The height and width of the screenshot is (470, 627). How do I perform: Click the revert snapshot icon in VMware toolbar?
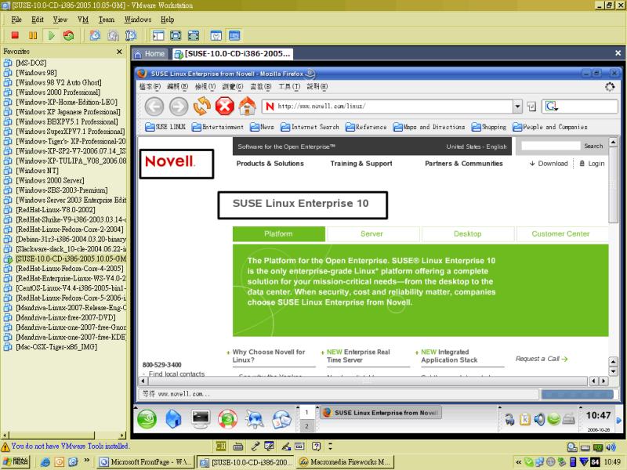[113, 35]
